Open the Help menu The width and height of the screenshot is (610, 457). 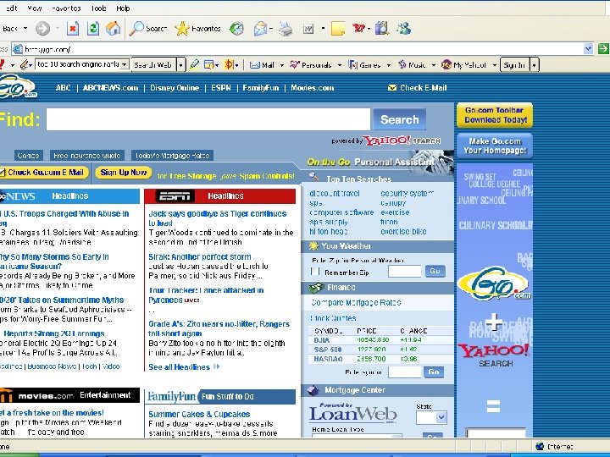coord(123,8)
